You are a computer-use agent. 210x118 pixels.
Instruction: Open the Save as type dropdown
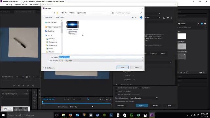click(101, 61)
